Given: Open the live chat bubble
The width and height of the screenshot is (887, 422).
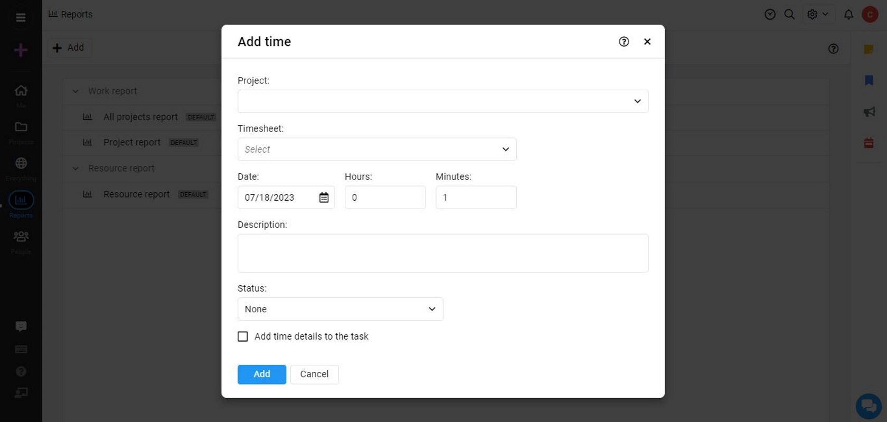Looking at the screenshot, I should tap(869, 406).
